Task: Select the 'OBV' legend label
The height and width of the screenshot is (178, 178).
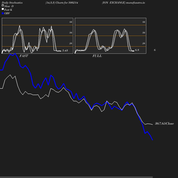Action: (x=7, y=13)
